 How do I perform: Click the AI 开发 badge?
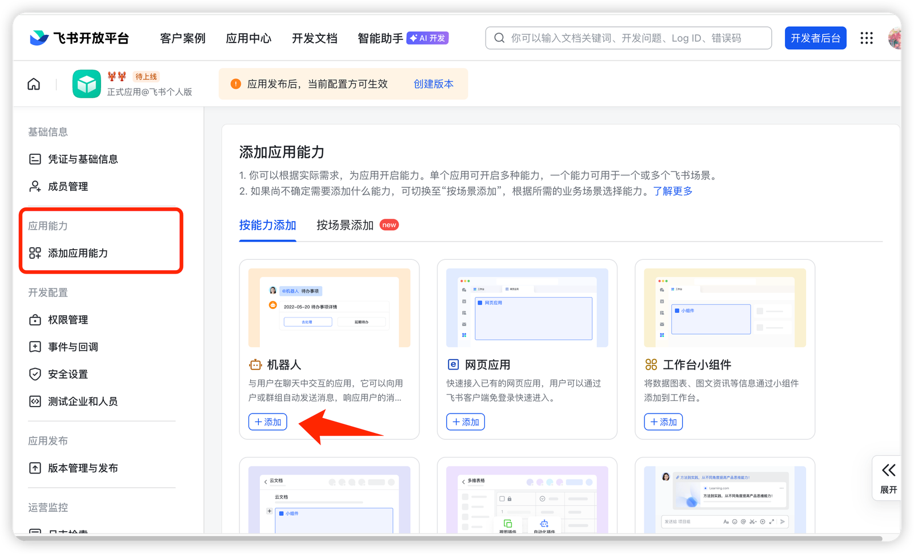[427, 38]
